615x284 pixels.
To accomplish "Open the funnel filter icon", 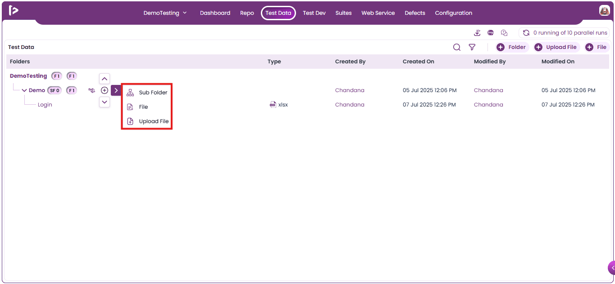I will click(472, 47).
